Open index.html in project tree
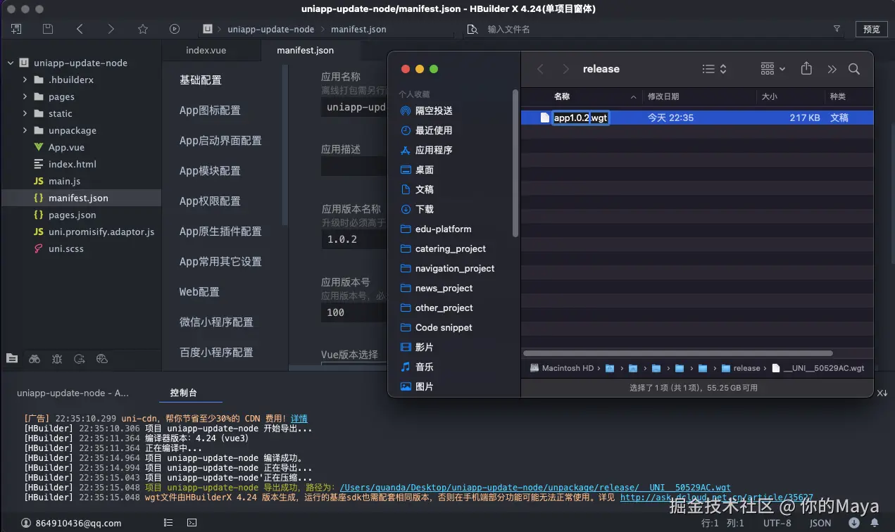 pyautogui.click(x=72, y=164)
